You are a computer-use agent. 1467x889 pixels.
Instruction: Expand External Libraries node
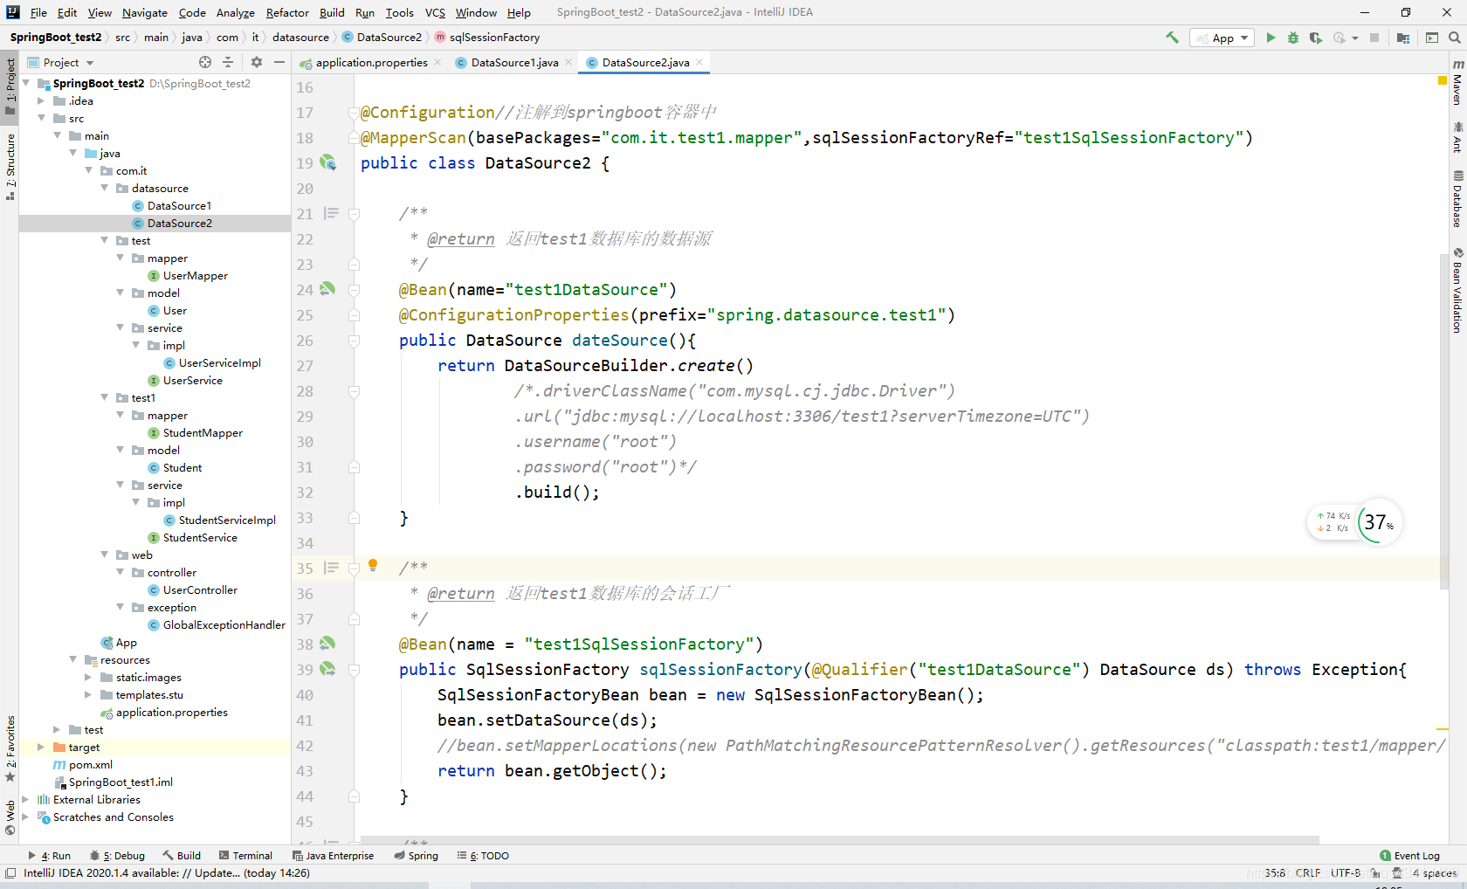(x=25, y=799)
